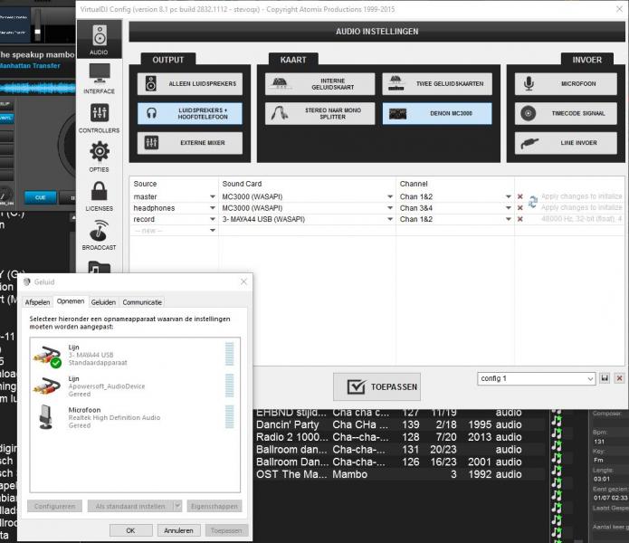Screen dimensions: 629x543
Task: Choose Twee Geluidskaarten card option
Action: (x=437, y=84)
